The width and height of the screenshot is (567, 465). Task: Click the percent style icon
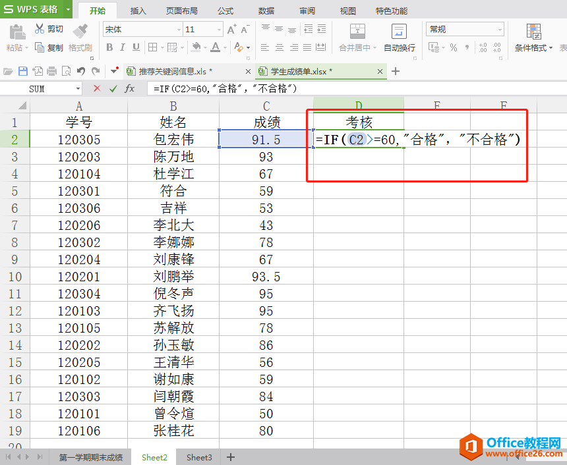click(454, 47)
